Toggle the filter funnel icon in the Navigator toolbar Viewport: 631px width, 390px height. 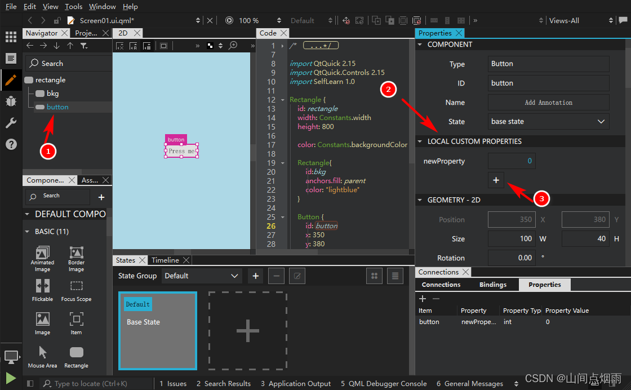point(85,46)
